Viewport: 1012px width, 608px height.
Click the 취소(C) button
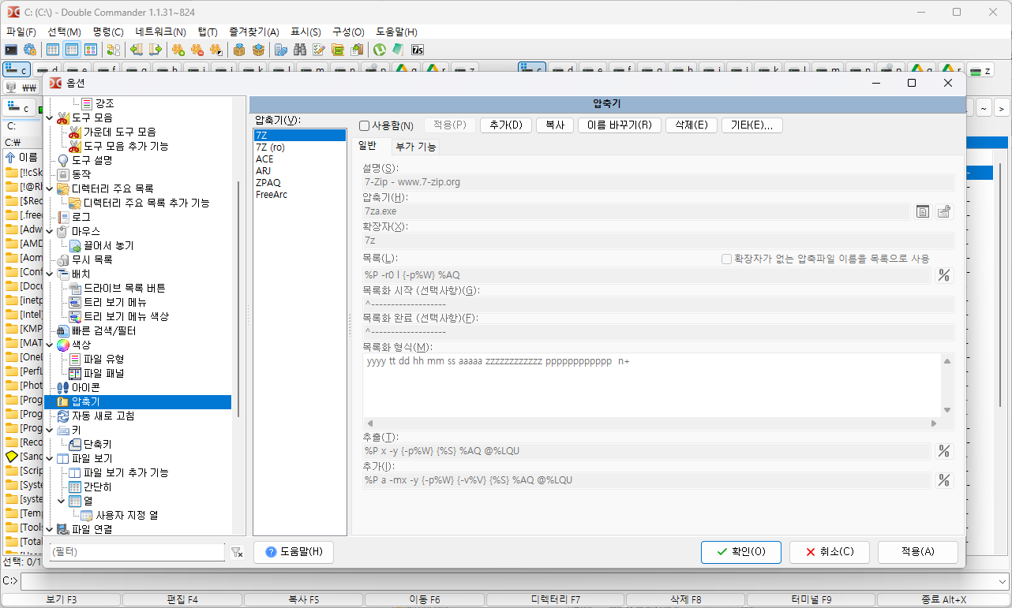coord(830,552)
